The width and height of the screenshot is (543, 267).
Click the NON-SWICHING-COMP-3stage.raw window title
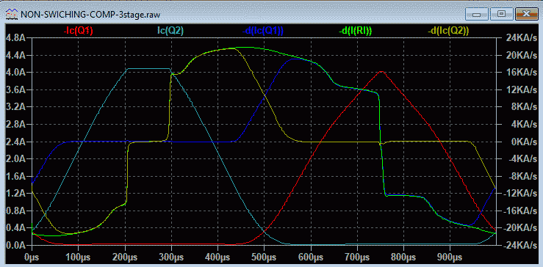(x=90, y=14)
